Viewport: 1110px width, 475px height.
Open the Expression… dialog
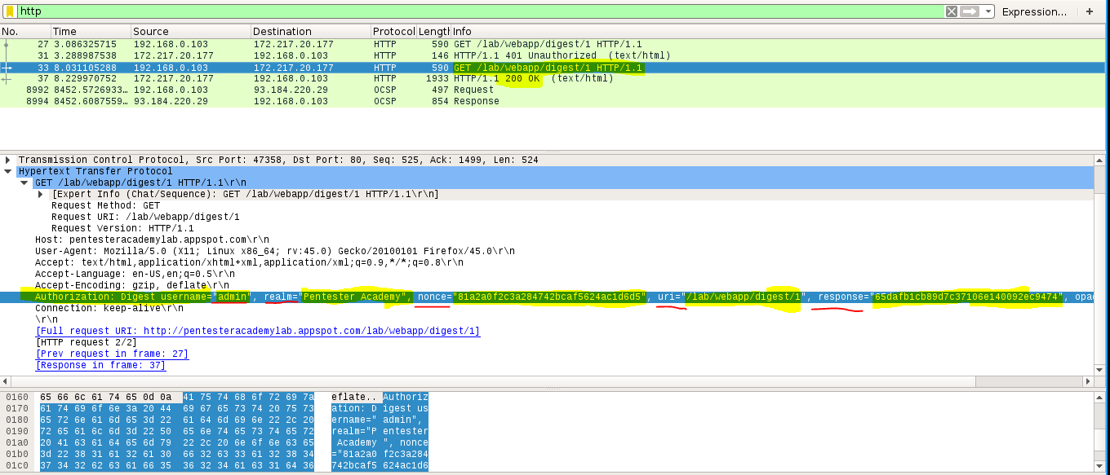click(1034, 11)
